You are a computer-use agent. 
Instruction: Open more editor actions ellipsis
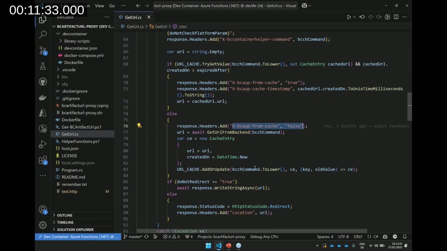click(405, 17)
